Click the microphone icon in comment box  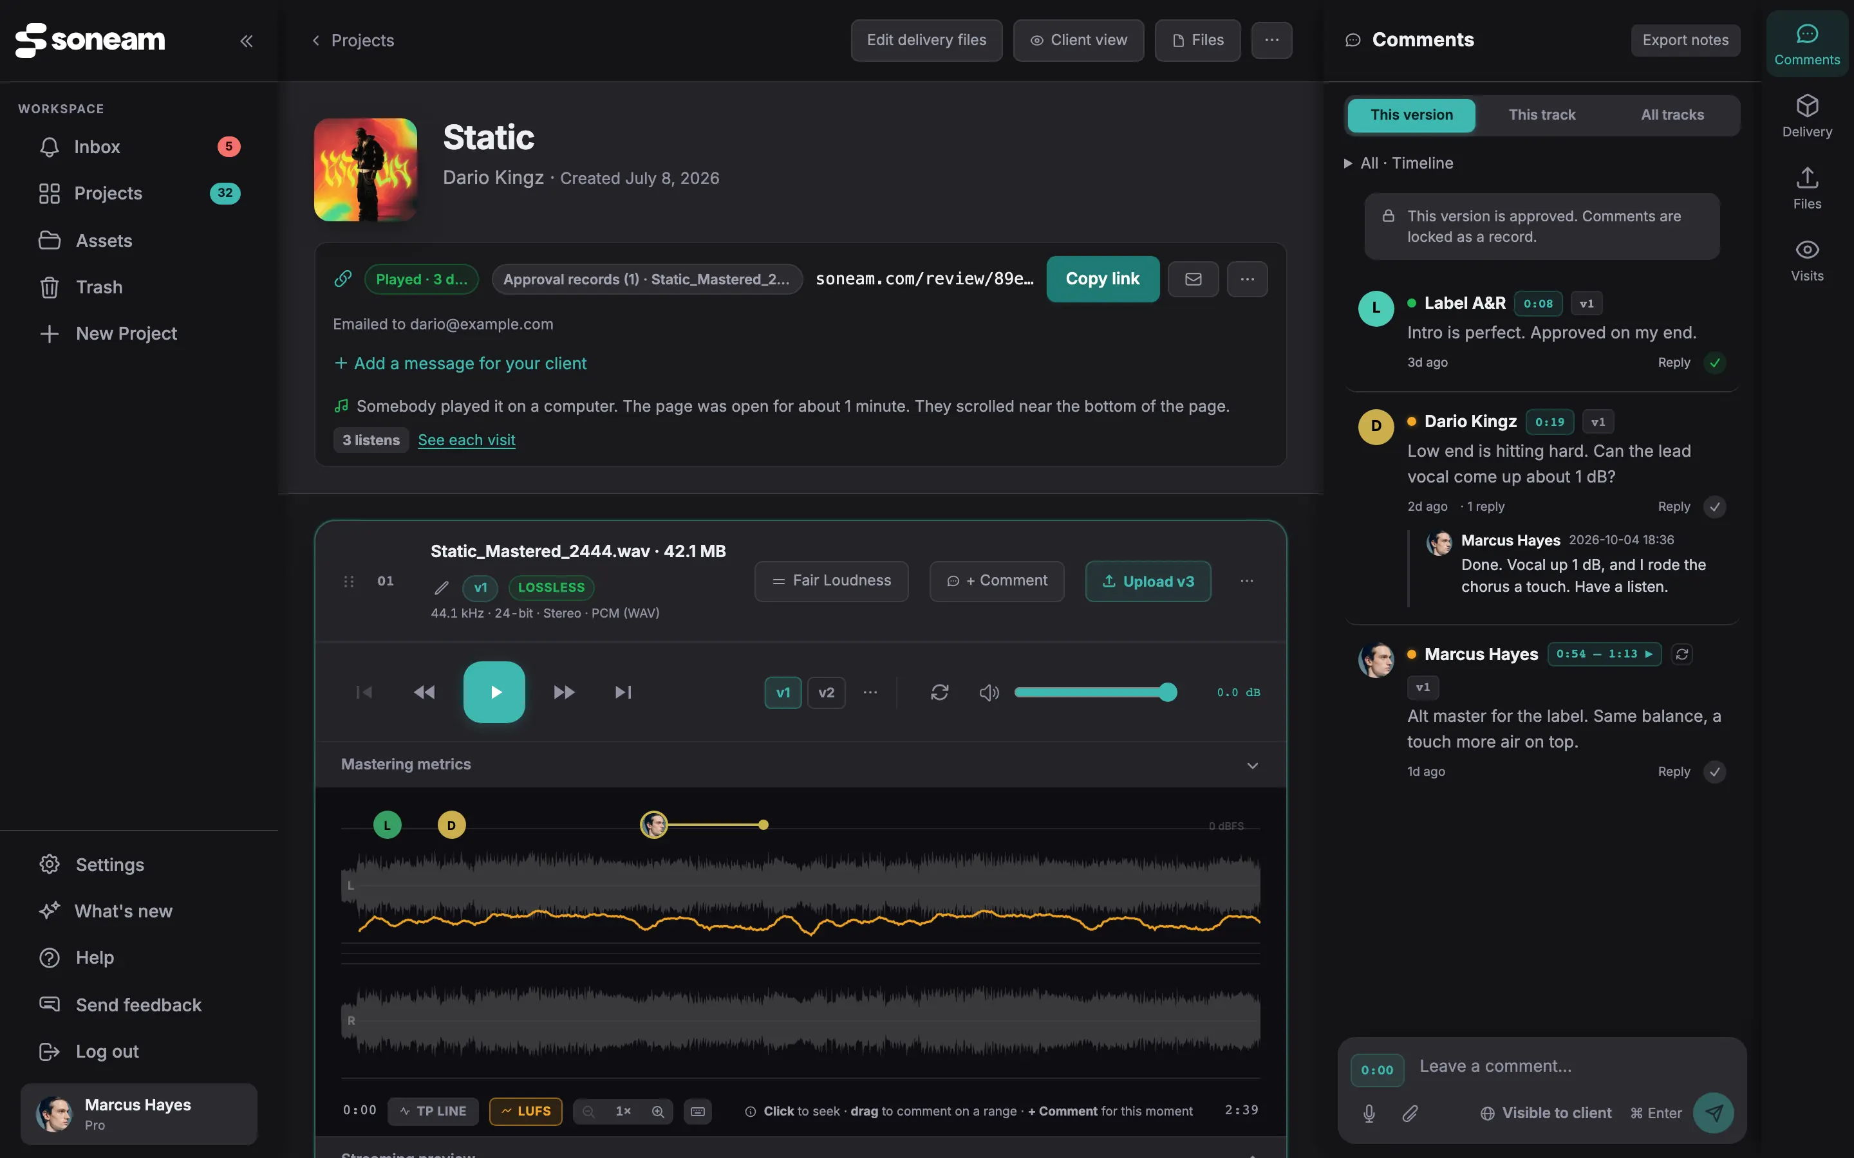[x=1369, y=1113]
